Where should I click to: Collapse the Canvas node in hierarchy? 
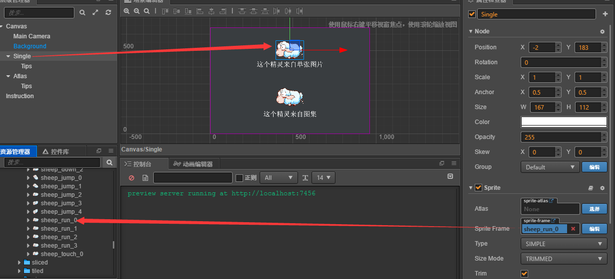click(2, 26)
